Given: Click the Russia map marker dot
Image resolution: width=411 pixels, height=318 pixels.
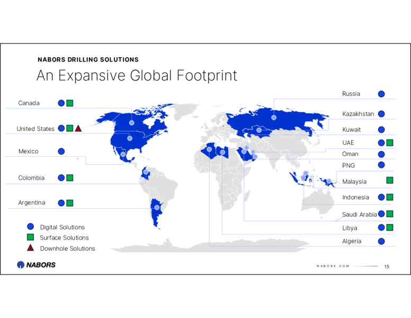Looking at the screenshot, I should [274, 118].
